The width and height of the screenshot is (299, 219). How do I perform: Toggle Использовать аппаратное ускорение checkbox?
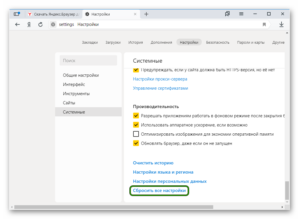click(x=136, y=125)
